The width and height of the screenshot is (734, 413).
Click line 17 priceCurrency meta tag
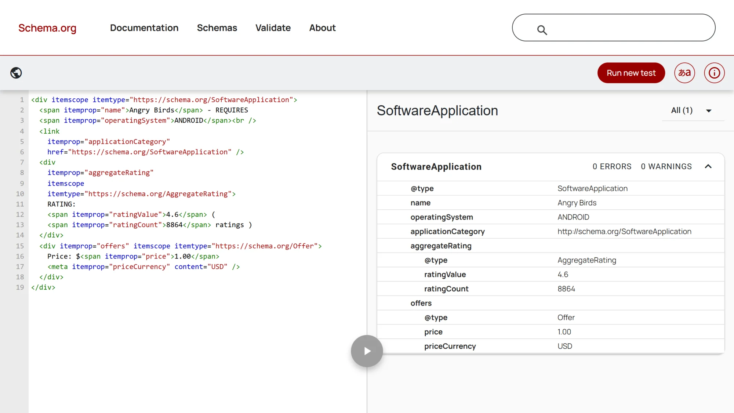click(143, 267)
